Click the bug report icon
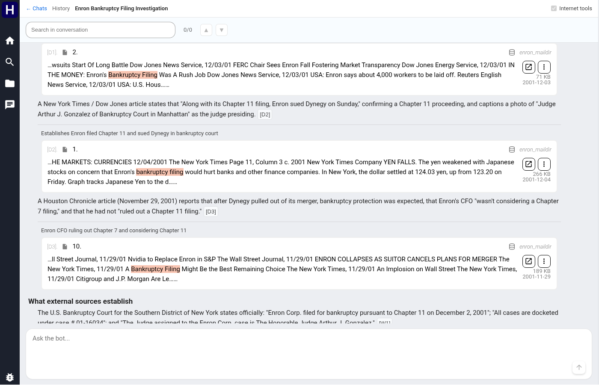599x385 pixels. tap(10, 377)
